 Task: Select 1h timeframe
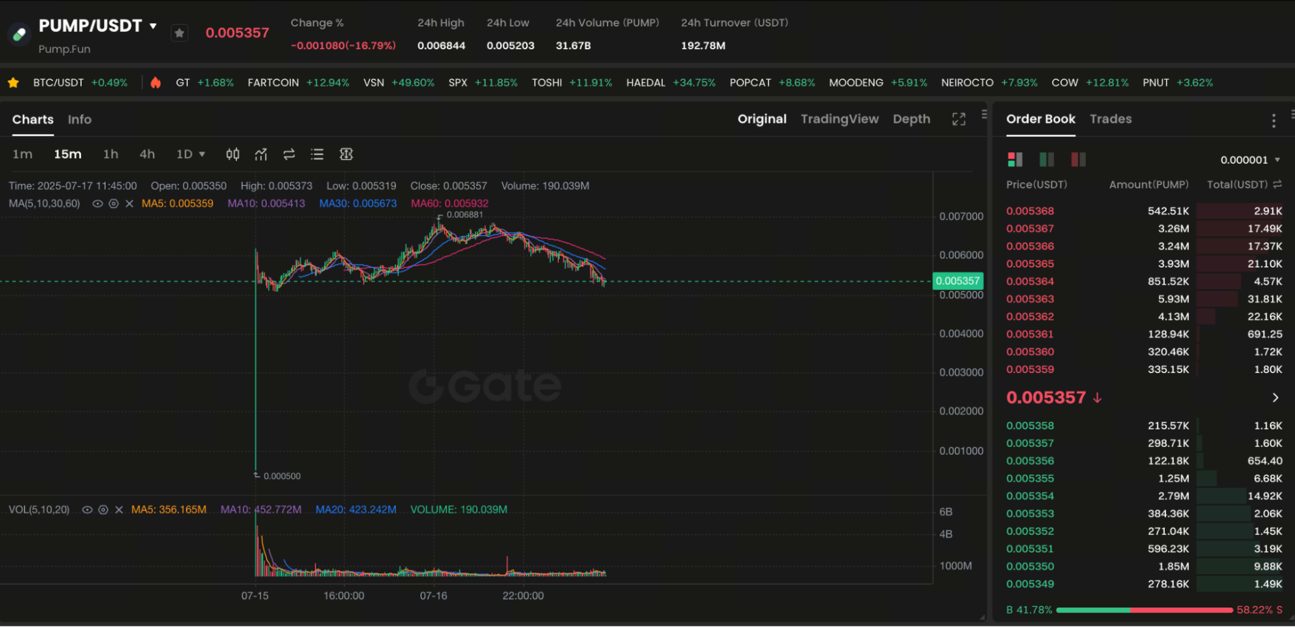111,154
